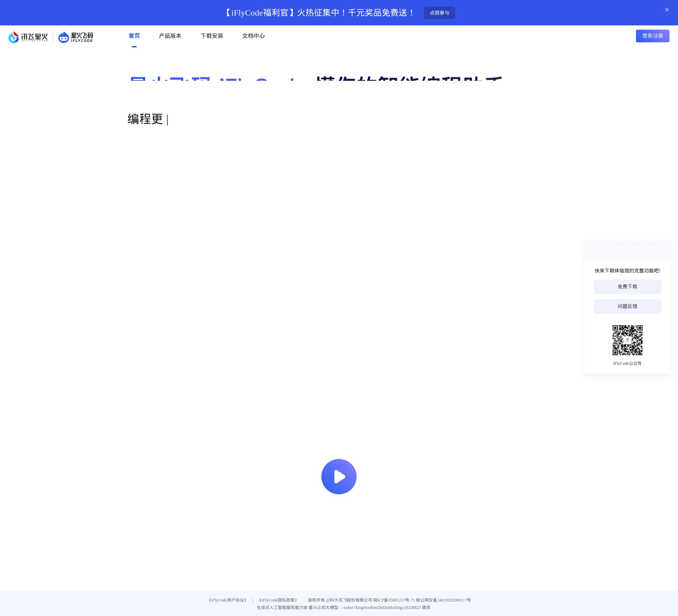Open the 文档中心 navigation menu item

pos(253,36)
